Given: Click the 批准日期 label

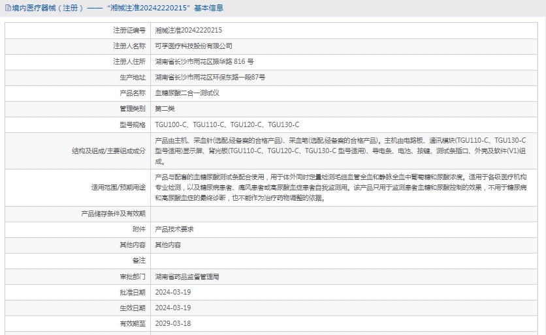Looking at the screenshot, I should [133, 292].
